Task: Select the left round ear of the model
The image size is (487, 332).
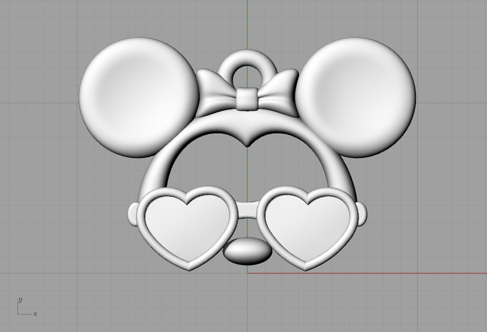Action: 138,97
